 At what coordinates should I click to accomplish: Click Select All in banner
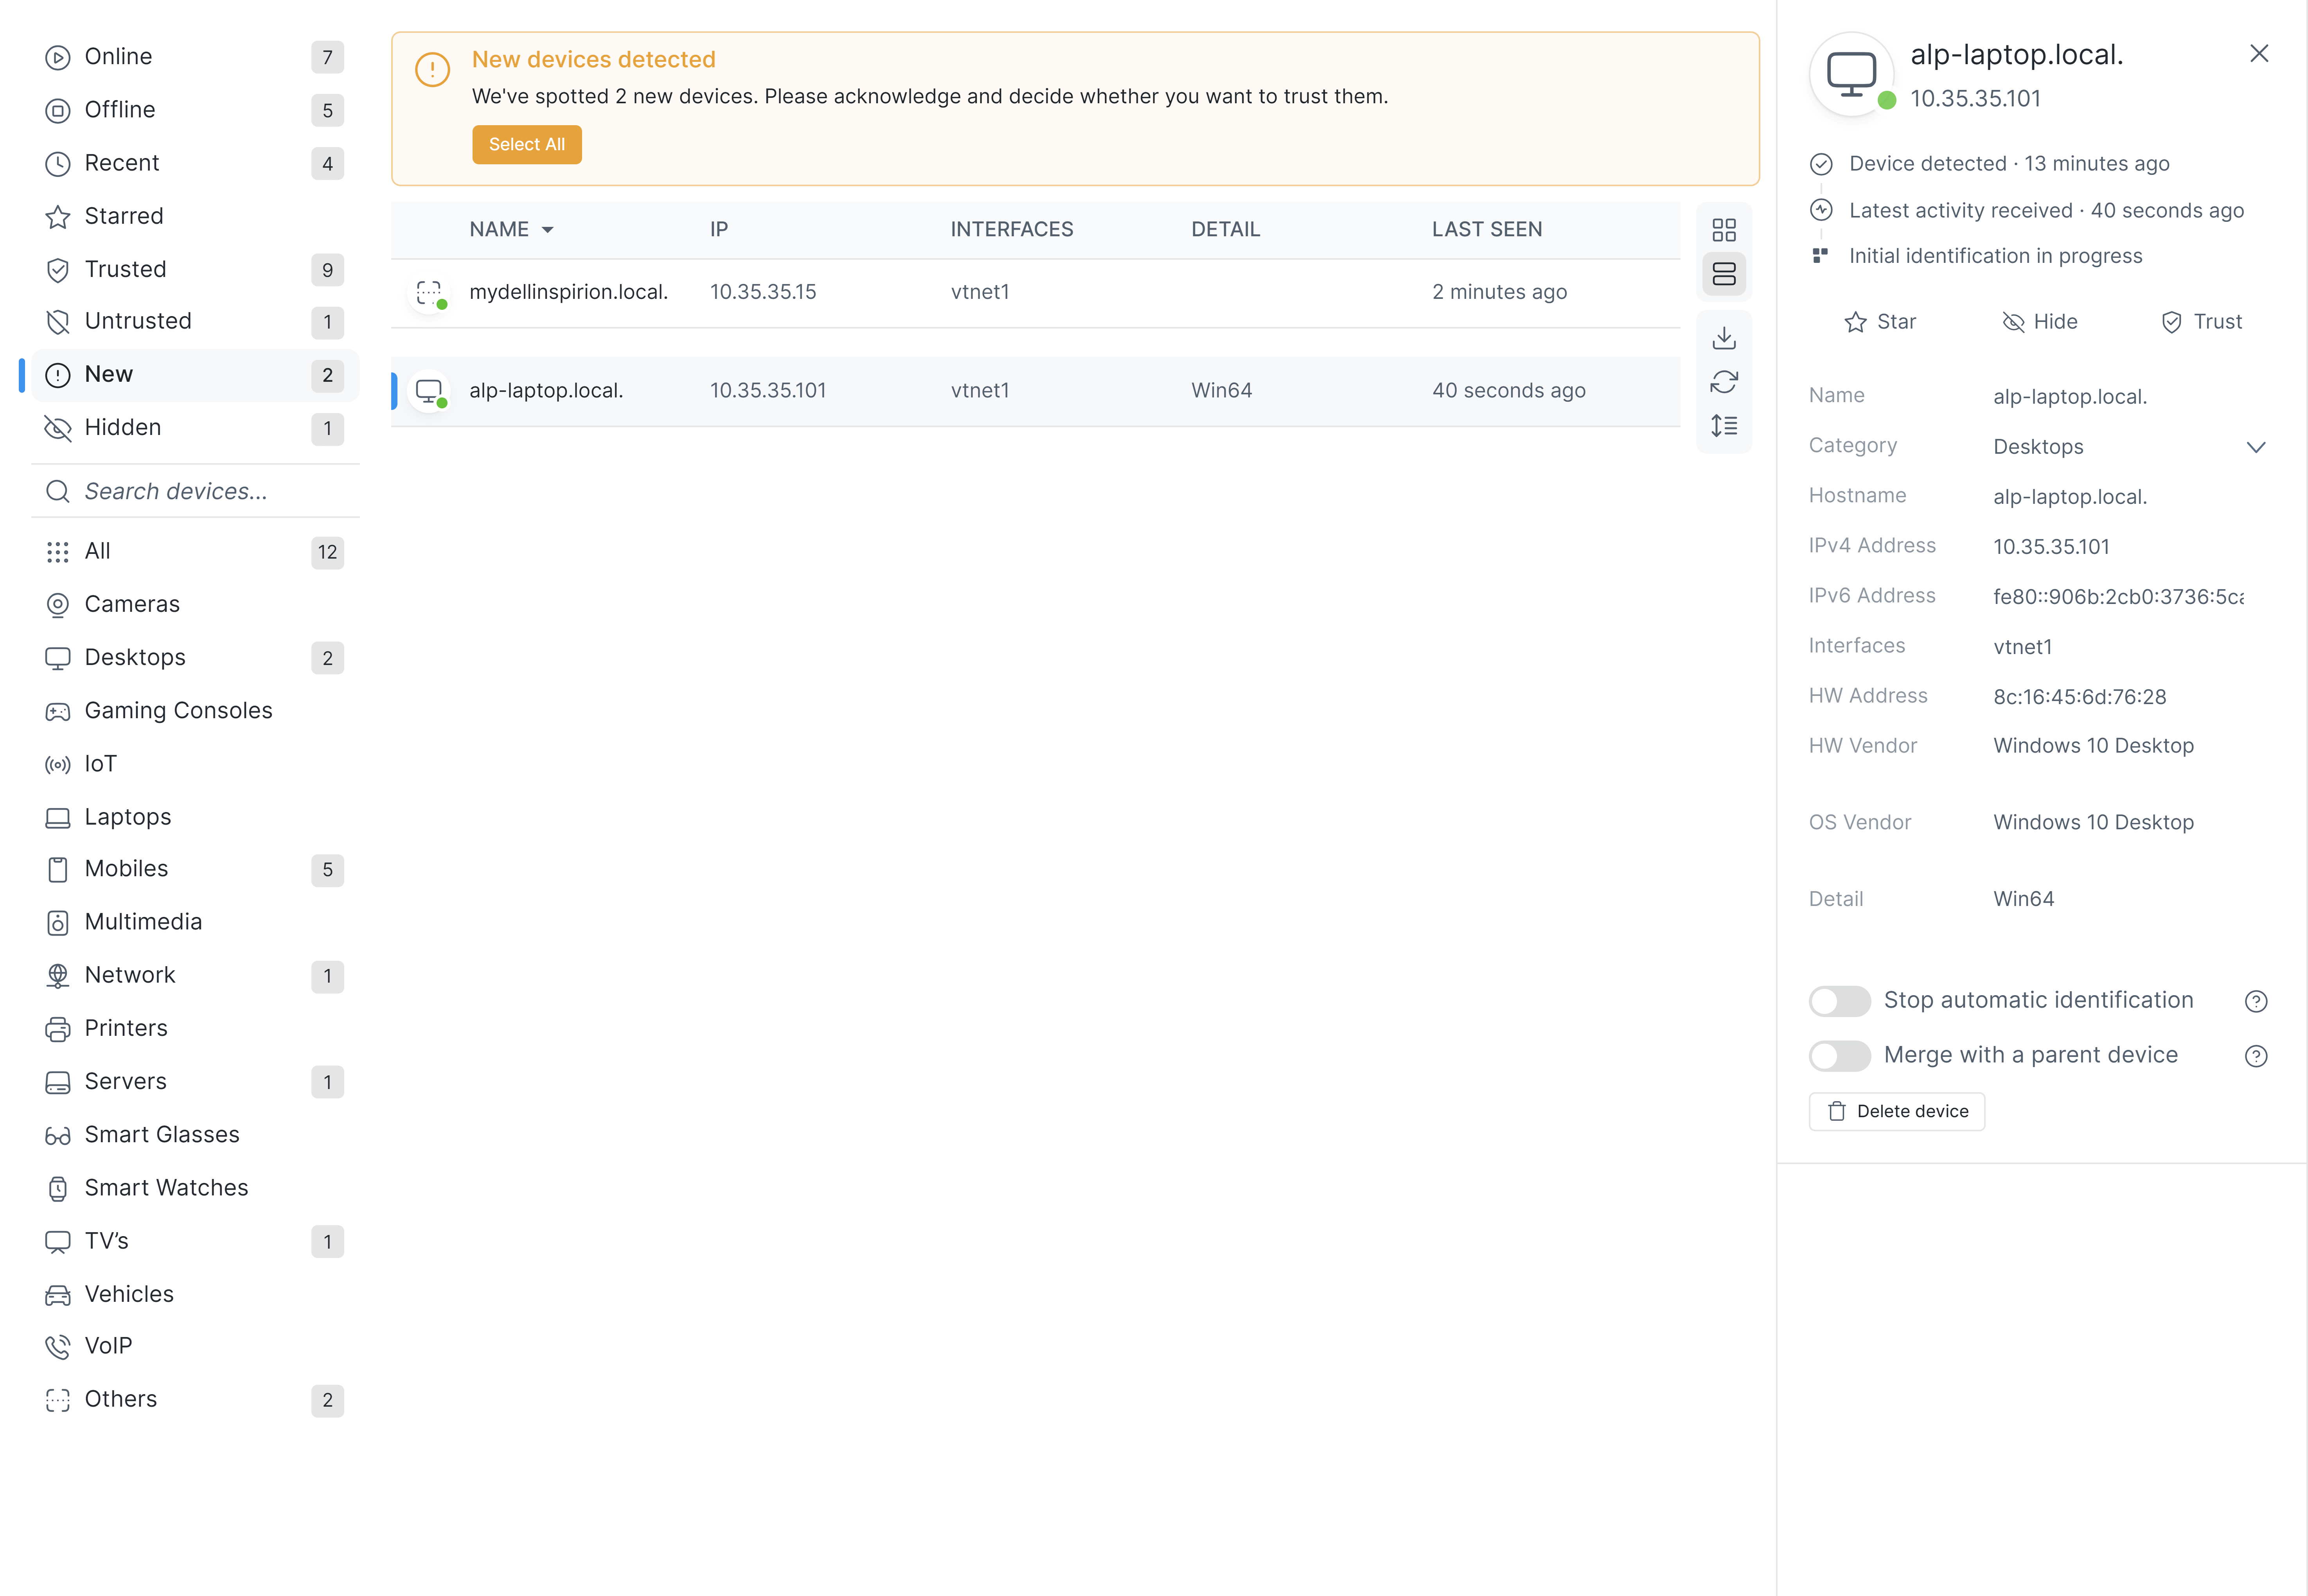(x=526, y=145)
